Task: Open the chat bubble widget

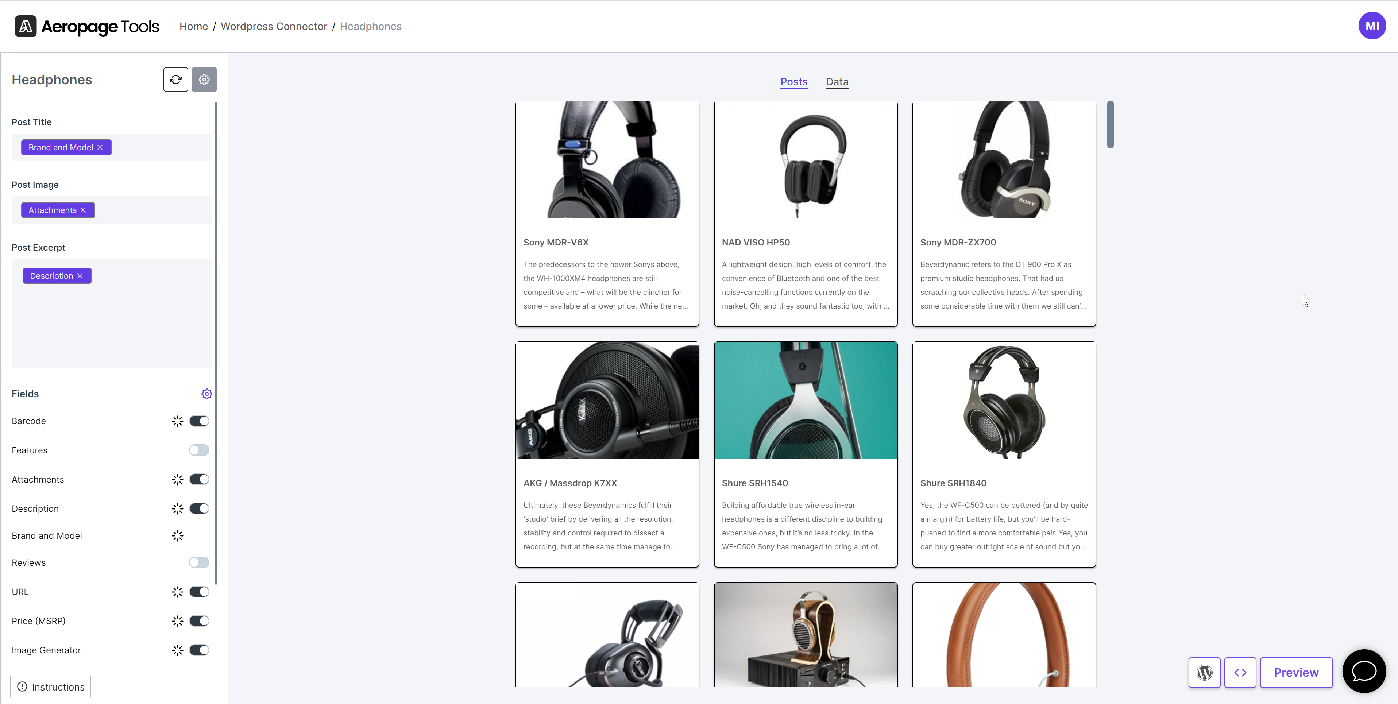Action: [1364, 671]
